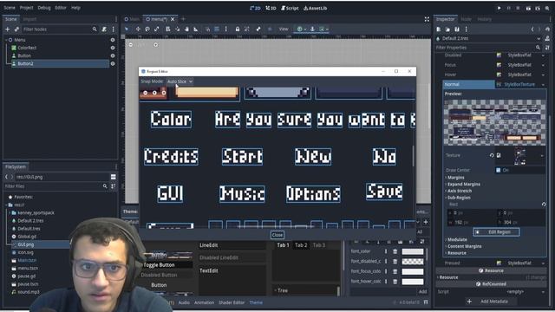The height and width of the screenshot is (312, 555).
Task: Toggle visibility of the ColorRect node
Action: pyautogui.click(x=113, y=48)
